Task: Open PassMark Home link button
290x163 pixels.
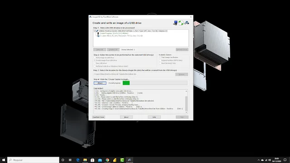Action: 99,117
